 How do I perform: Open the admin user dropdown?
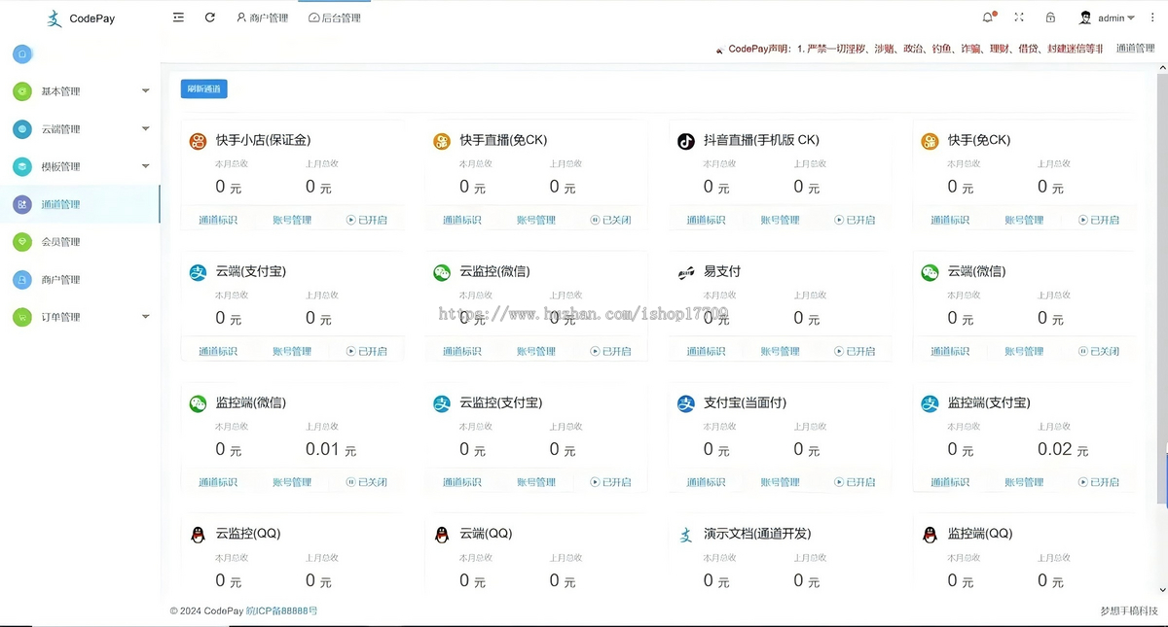1115,17
